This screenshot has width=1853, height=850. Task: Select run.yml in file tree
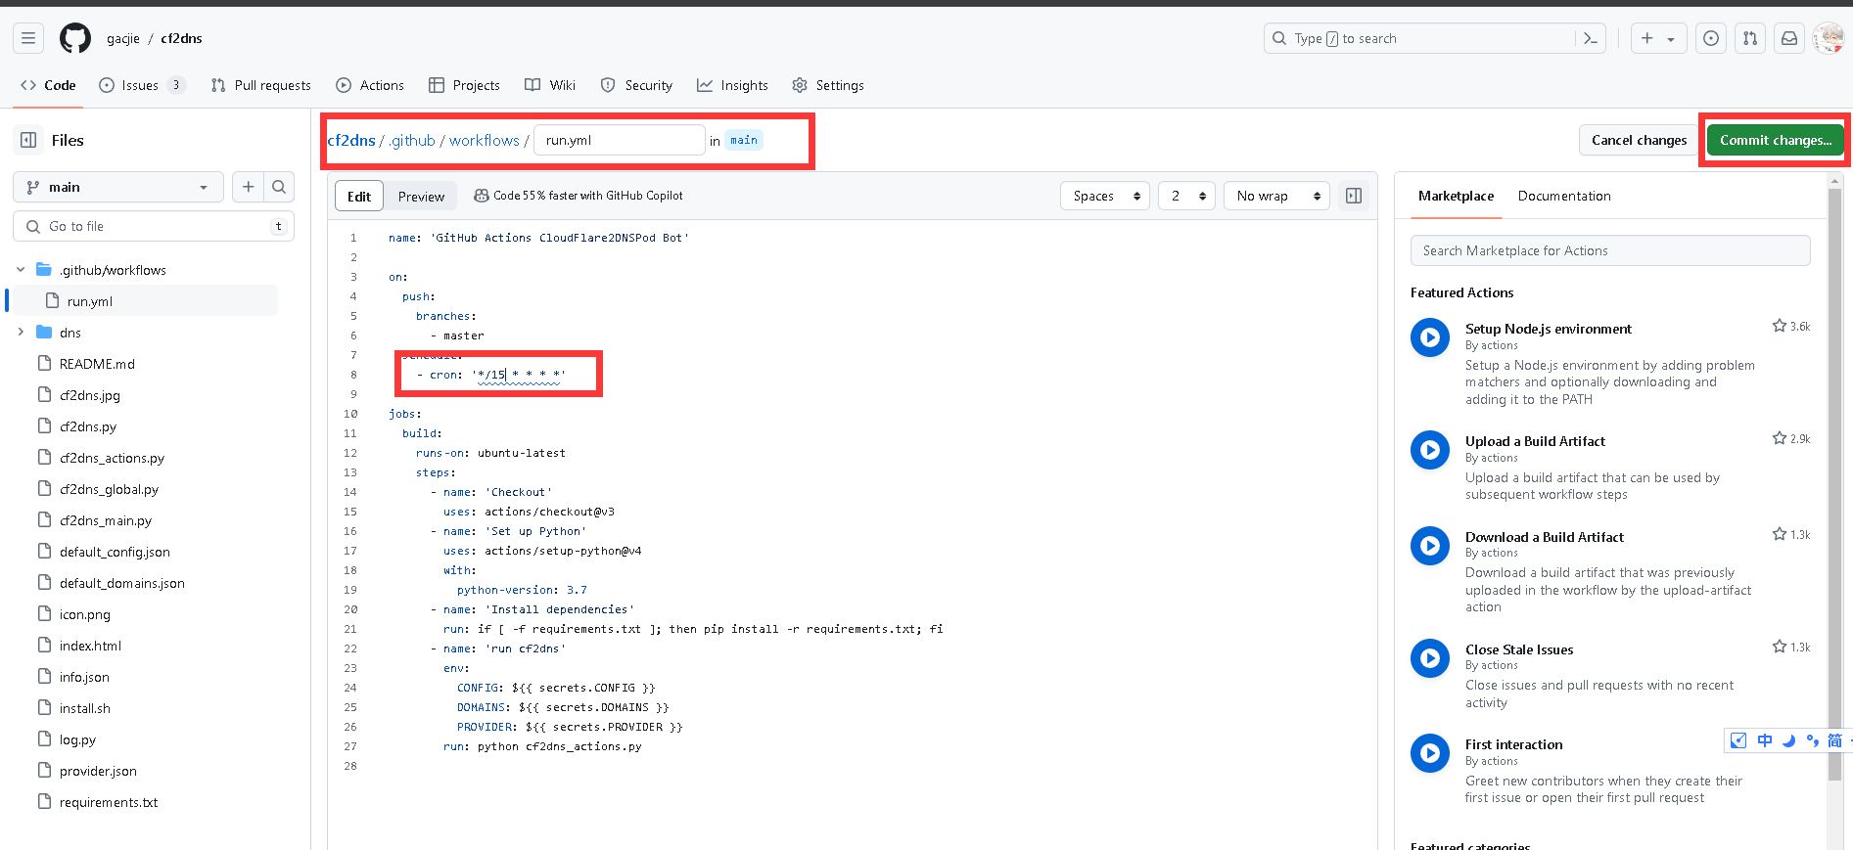coord(90,301)
